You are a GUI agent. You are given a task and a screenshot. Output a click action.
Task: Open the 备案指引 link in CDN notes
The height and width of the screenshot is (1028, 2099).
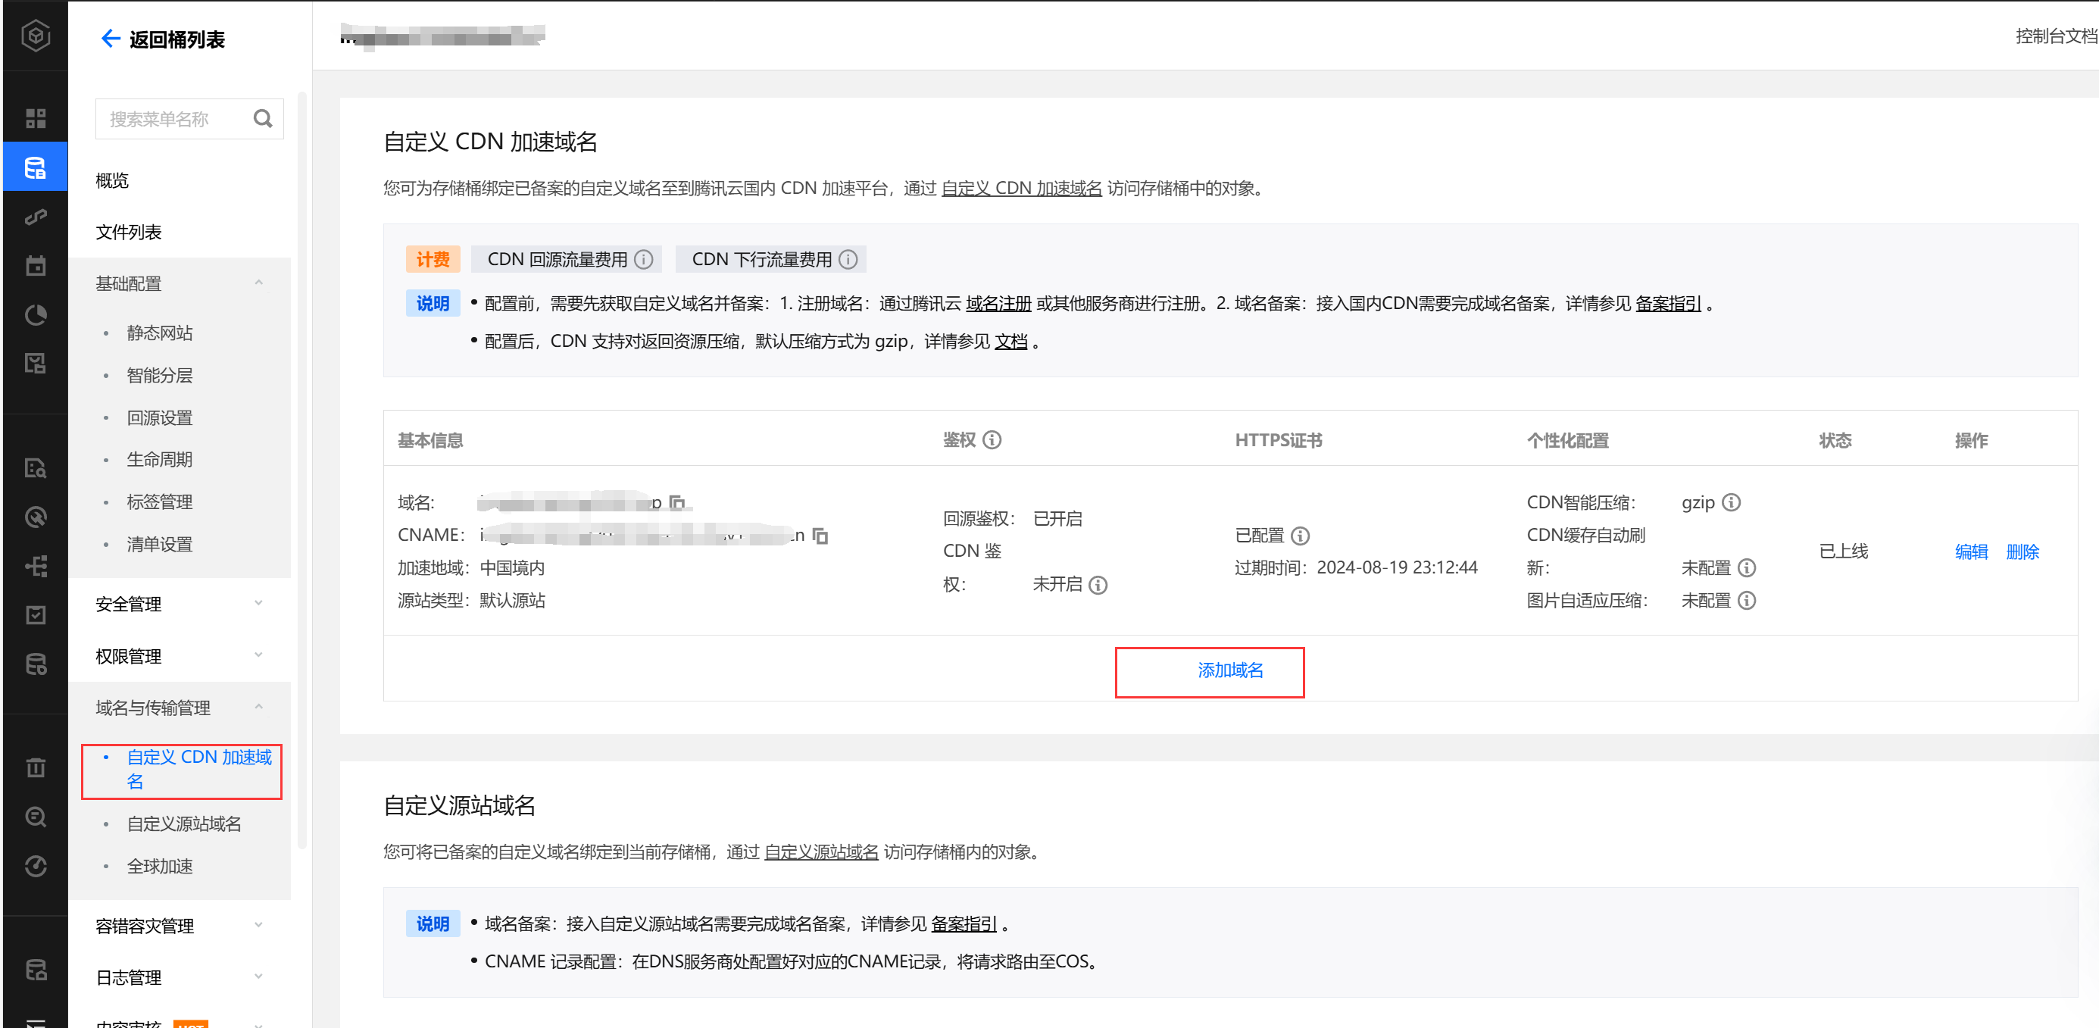click(x=1667, y=304)
